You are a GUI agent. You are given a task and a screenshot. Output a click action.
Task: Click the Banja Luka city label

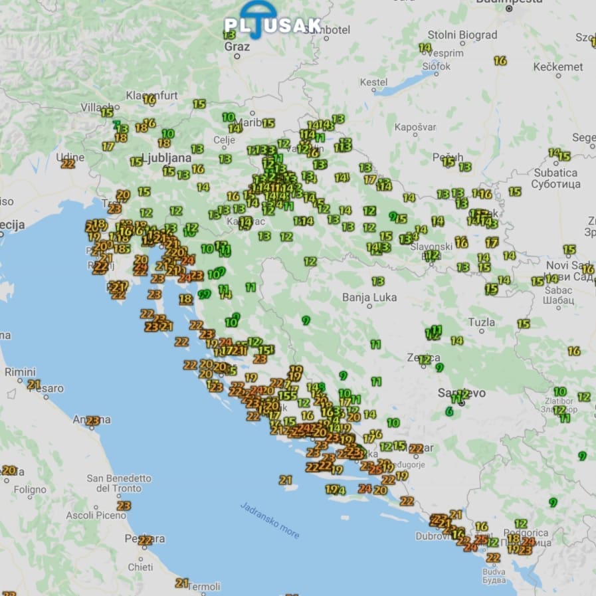369,297
